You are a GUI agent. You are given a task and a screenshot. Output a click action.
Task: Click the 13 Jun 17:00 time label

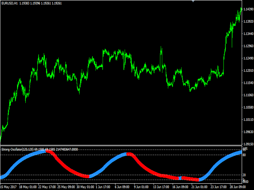click(161, 187)
